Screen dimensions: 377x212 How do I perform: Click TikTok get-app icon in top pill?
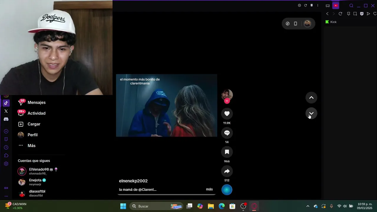click(288, 24)
